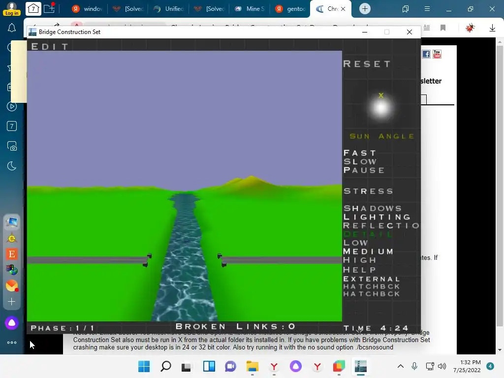Open HELP in the game panel
Image resolution: width=504 pixels, height=378 pixels.
[x=360, y=270]
